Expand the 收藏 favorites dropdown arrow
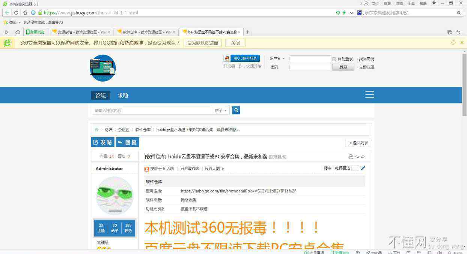This screenshot has height=254, width=467. coord(20,22)
